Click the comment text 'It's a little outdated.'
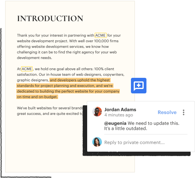Screen dimensions: 195x178 click(x=126, y=129)
